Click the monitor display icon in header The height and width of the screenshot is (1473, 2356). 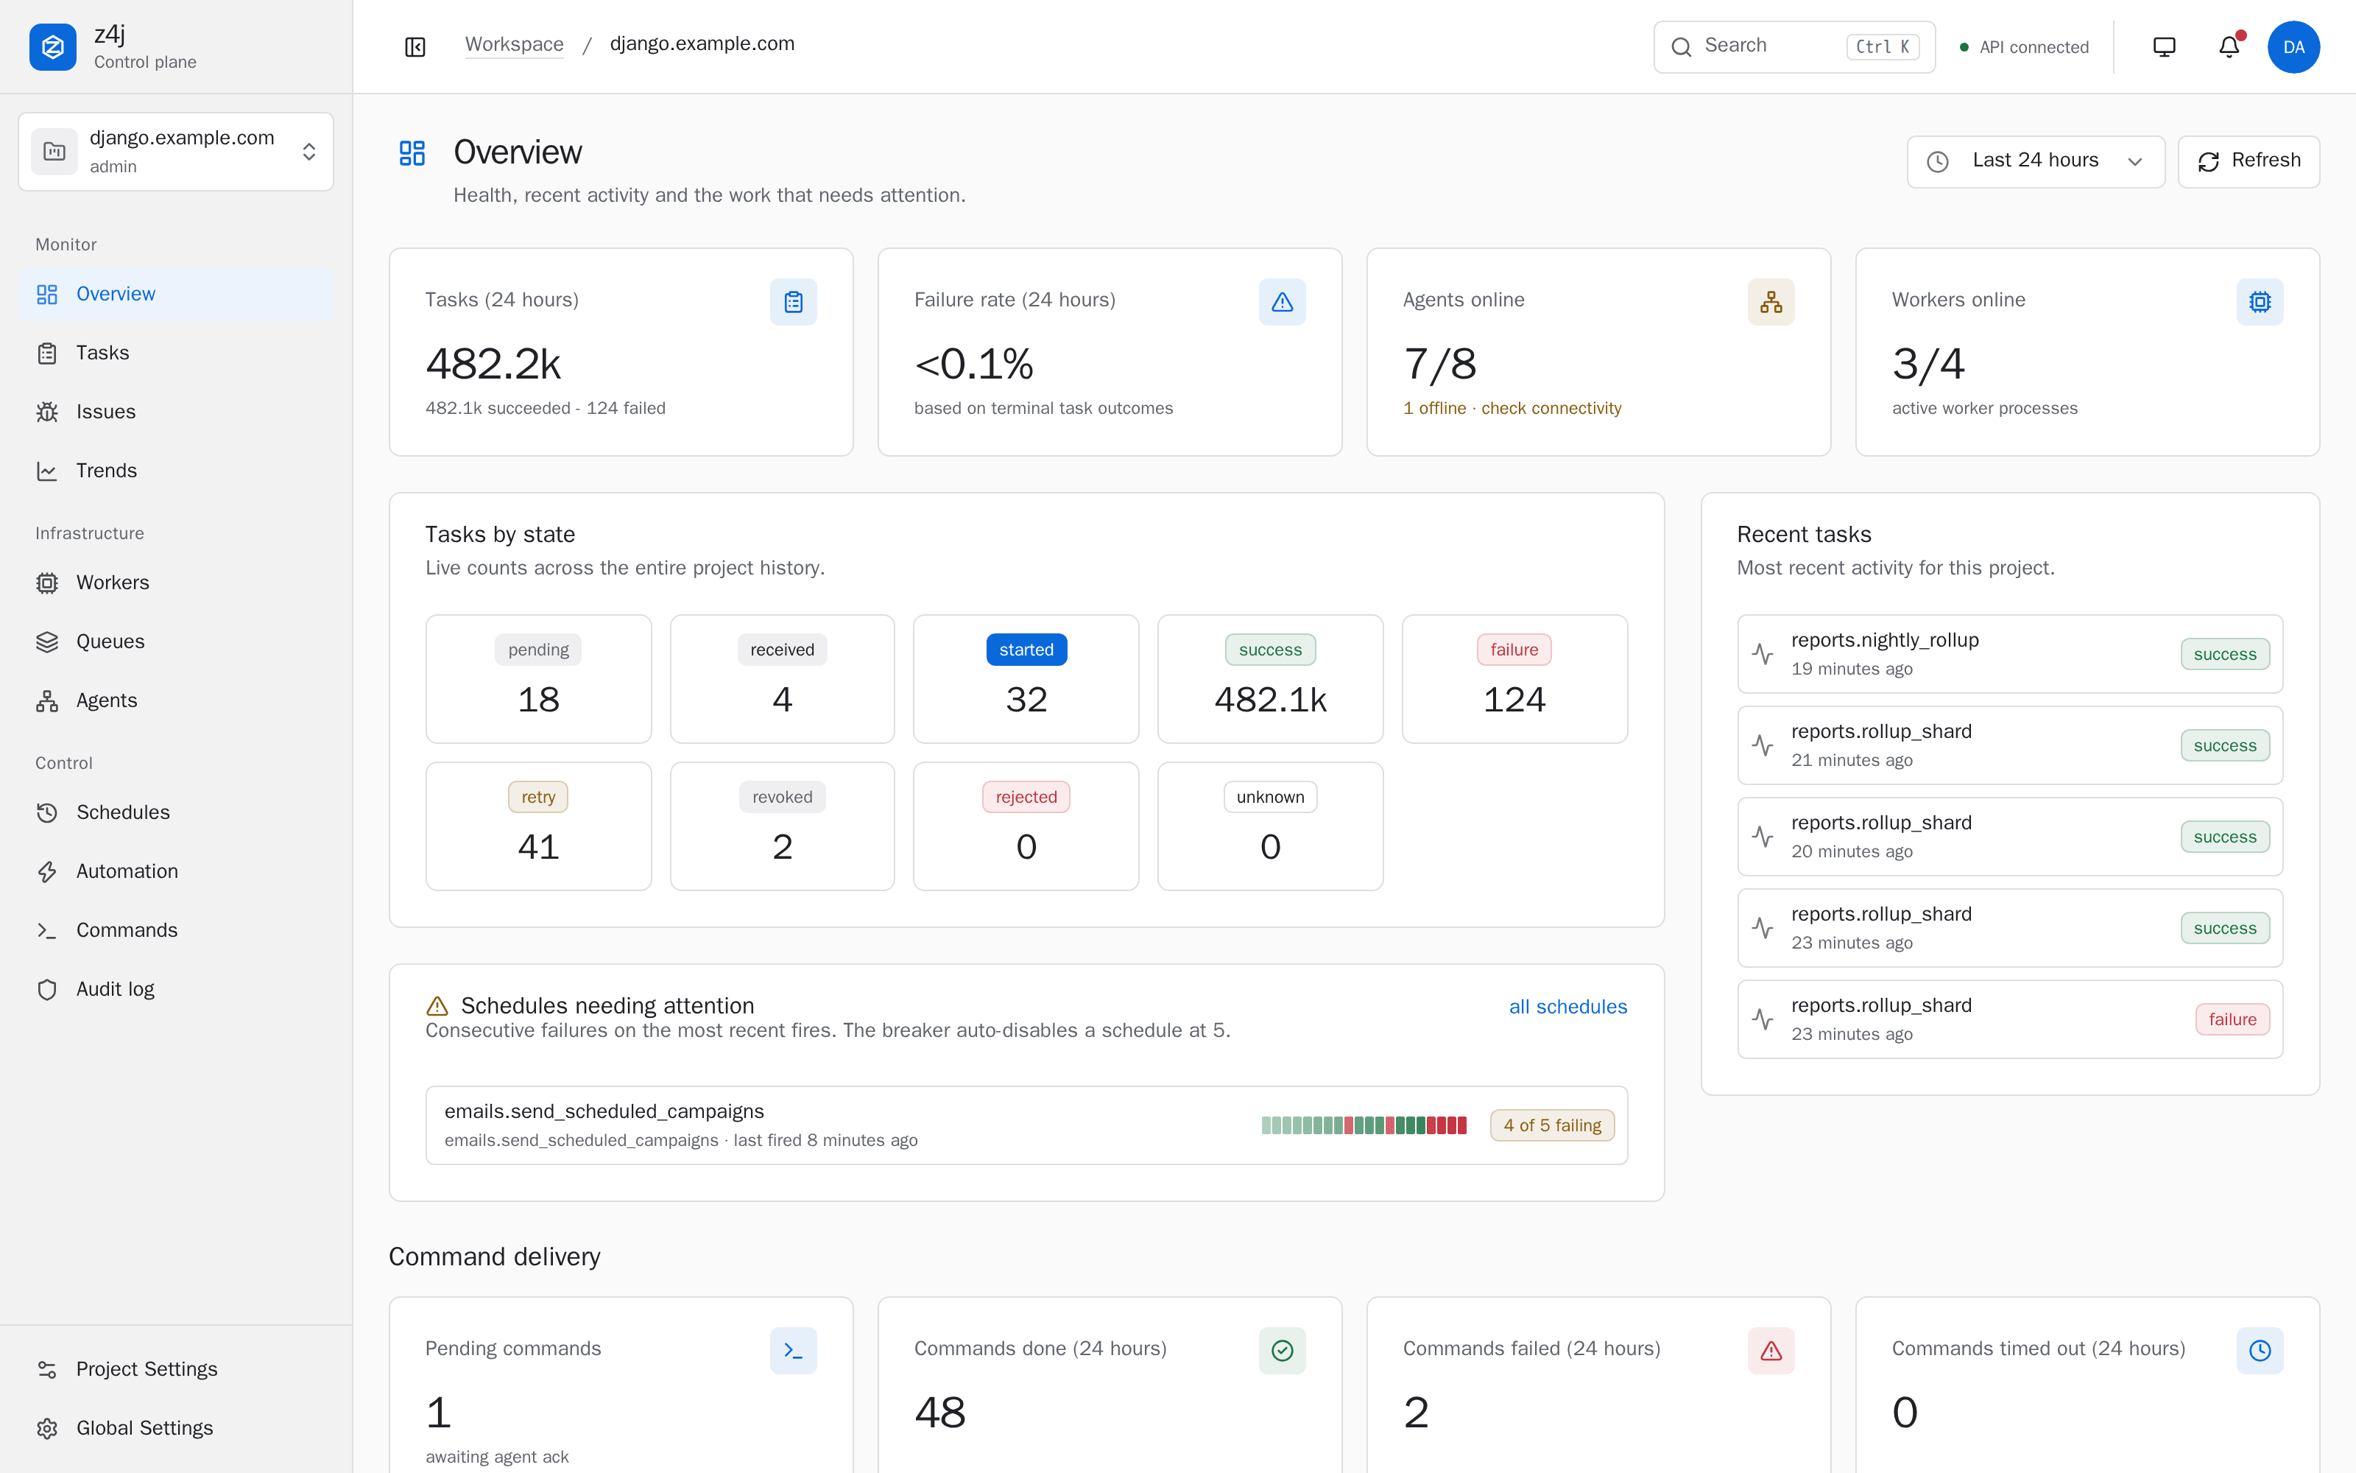2163,46
